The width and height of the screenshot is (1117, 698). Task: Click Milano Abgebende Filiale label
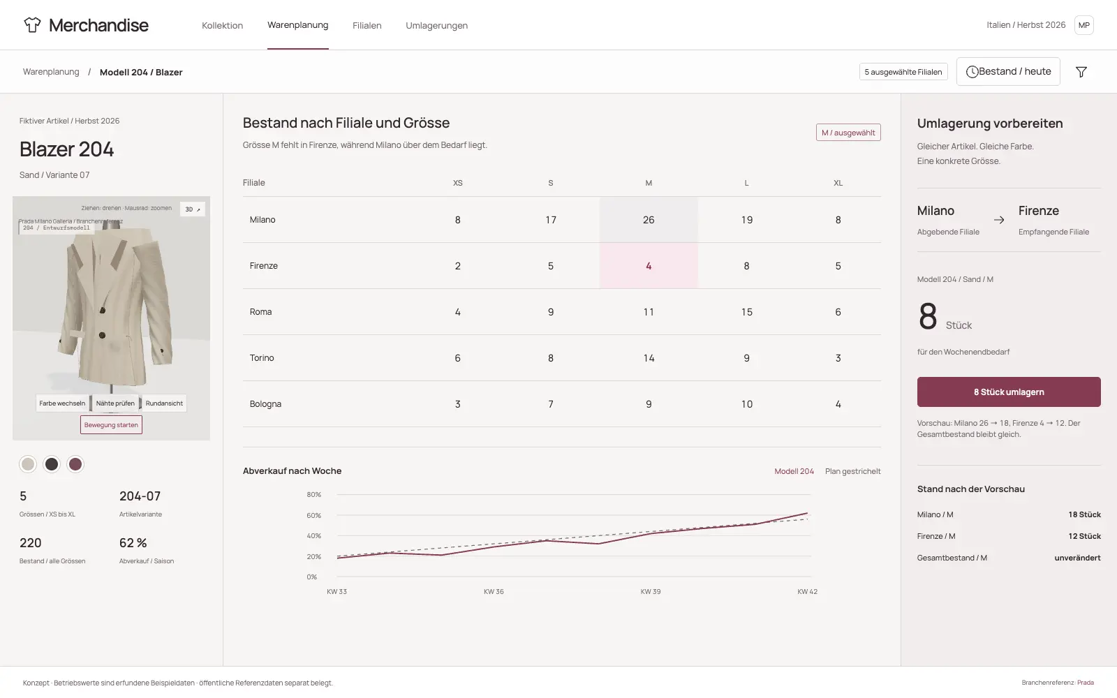point(948,220)
